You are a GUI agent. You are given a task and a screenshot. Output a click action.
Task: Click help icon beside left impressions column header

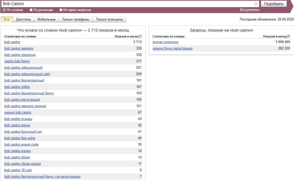tap(140, 36)
